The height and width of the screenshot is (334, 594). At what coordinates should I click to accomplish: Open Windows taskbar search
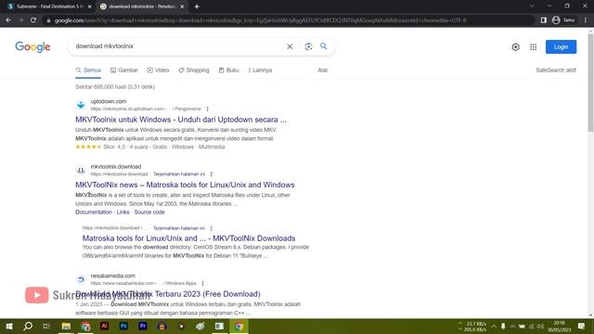tap(28, 326)
